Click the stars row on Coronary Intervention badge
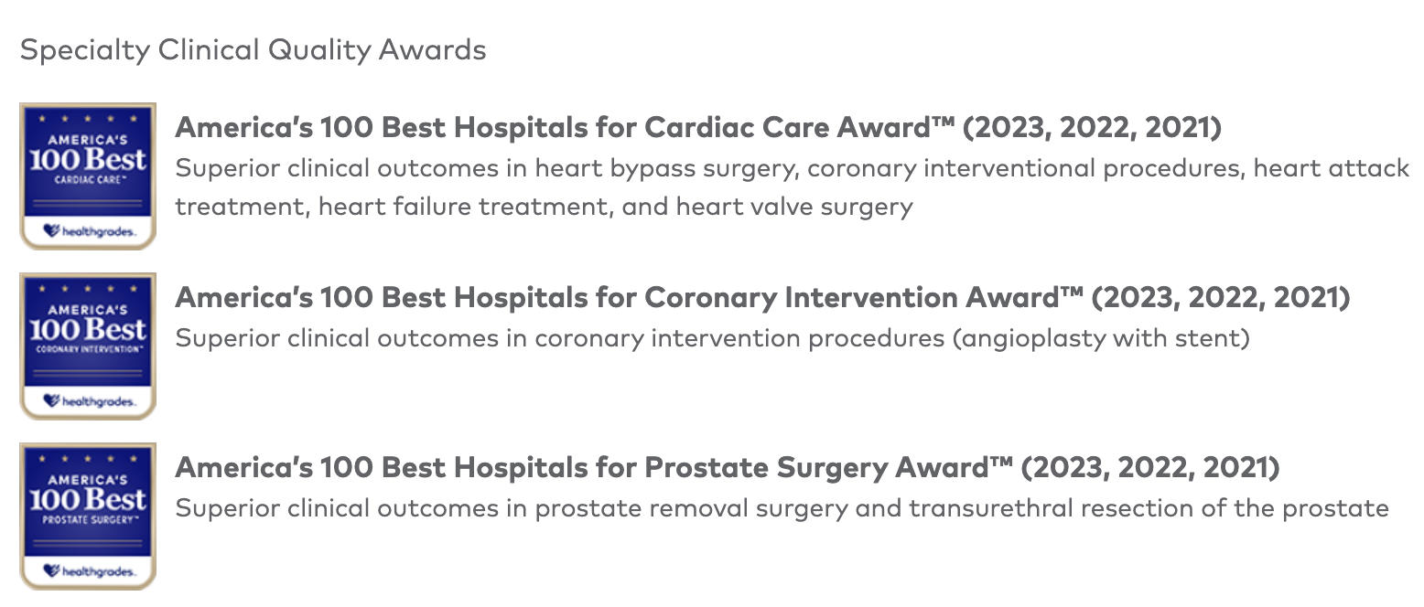The width and height of the screenshot is (1424, 607). 88,289
